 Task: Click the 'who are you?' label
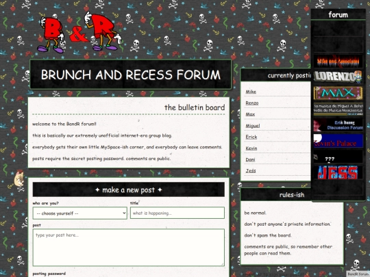[45, 203]
